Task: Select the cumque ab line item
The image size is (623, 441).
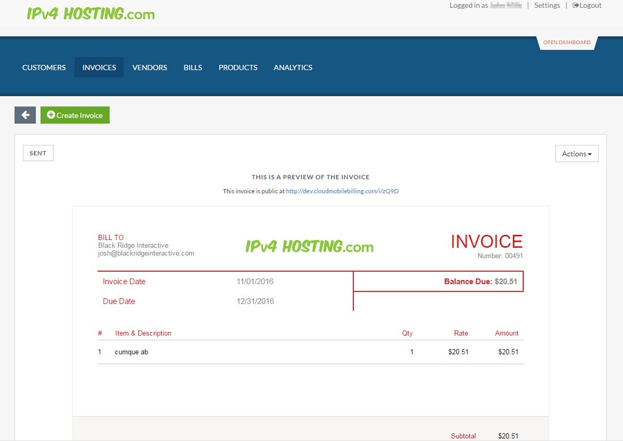Action: tap(131, 352)
